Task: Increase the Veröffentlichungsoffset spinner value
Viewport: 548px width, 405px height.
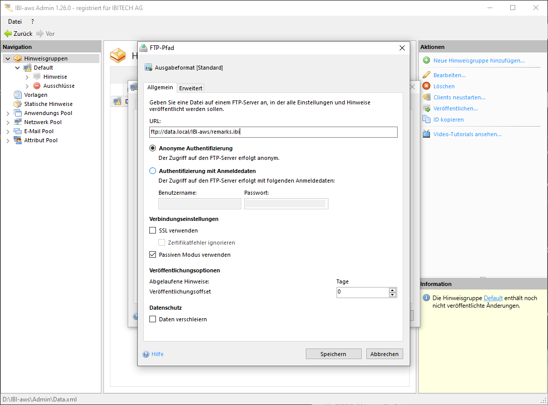Action: [x=393, y=290]
